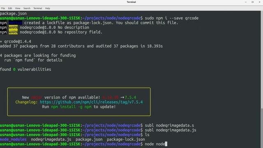Open the View menu
This screenshot has width=263, height=148.
point(18,8)
